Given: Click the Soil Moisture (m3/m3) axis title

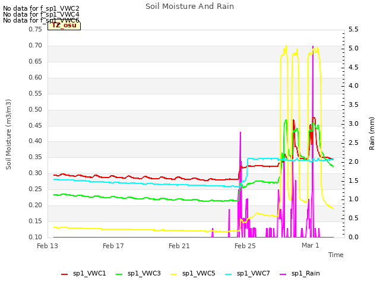Looking at the screenshot, I should [x=8, y=134].
